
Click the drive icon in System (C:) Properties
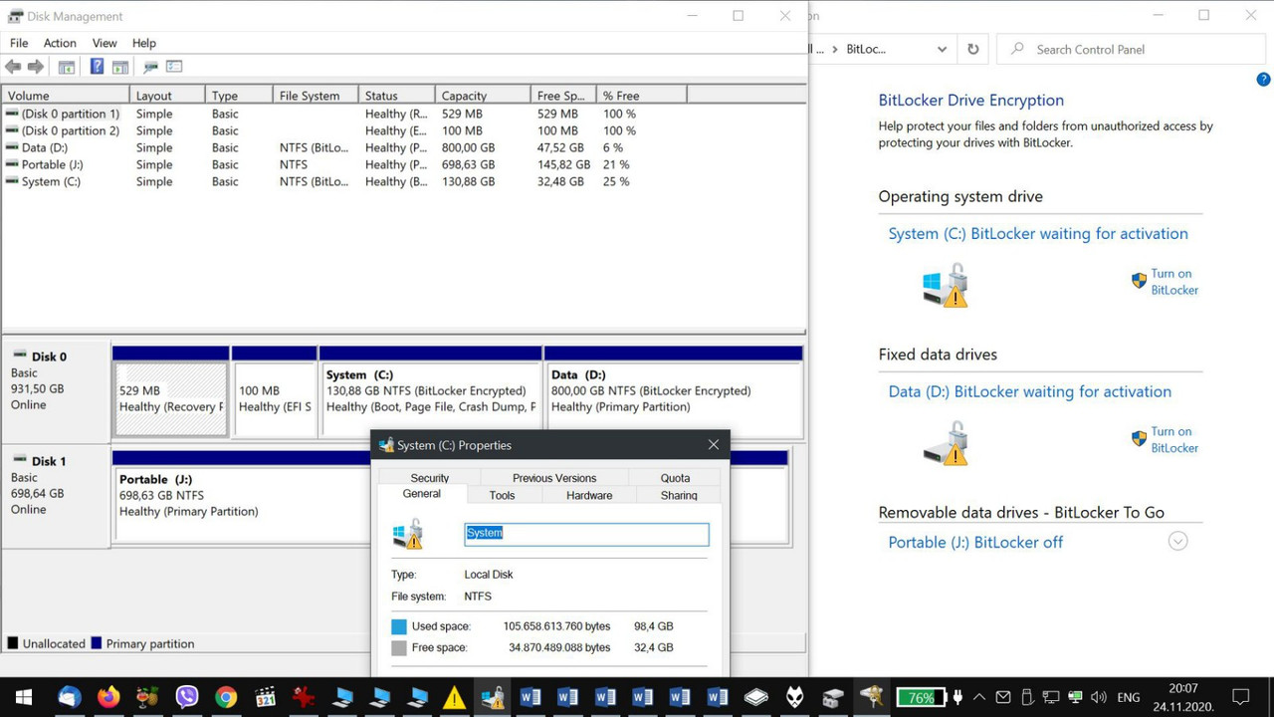click(x=408, y=534)
